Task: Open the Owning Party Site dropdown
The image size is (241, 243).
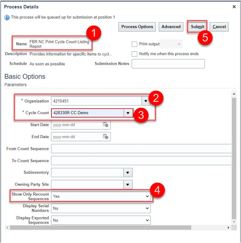Action: pyautogui.click(x=128, y=184)
